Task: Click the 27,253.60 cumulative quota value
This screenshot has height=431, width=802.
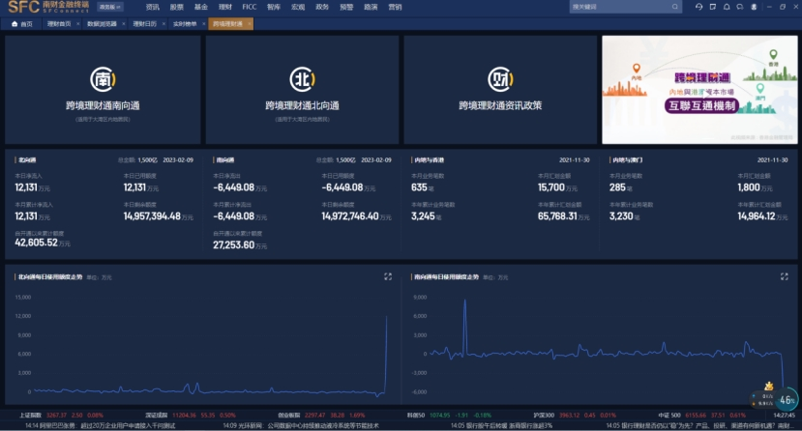Action: [234, 245]
